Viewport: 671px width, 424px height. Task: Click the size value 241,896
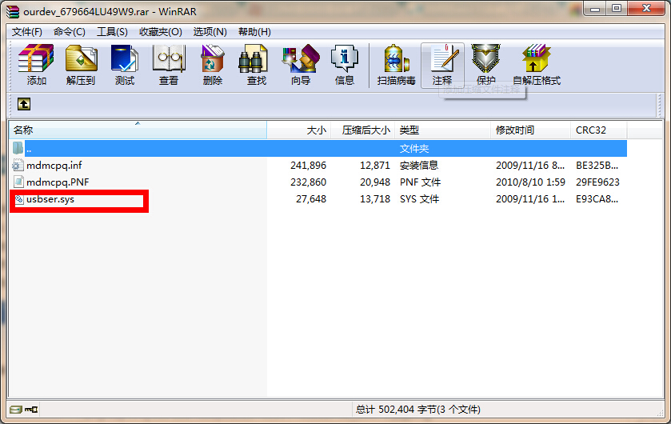pyautogui.click(x=308, y=165)
